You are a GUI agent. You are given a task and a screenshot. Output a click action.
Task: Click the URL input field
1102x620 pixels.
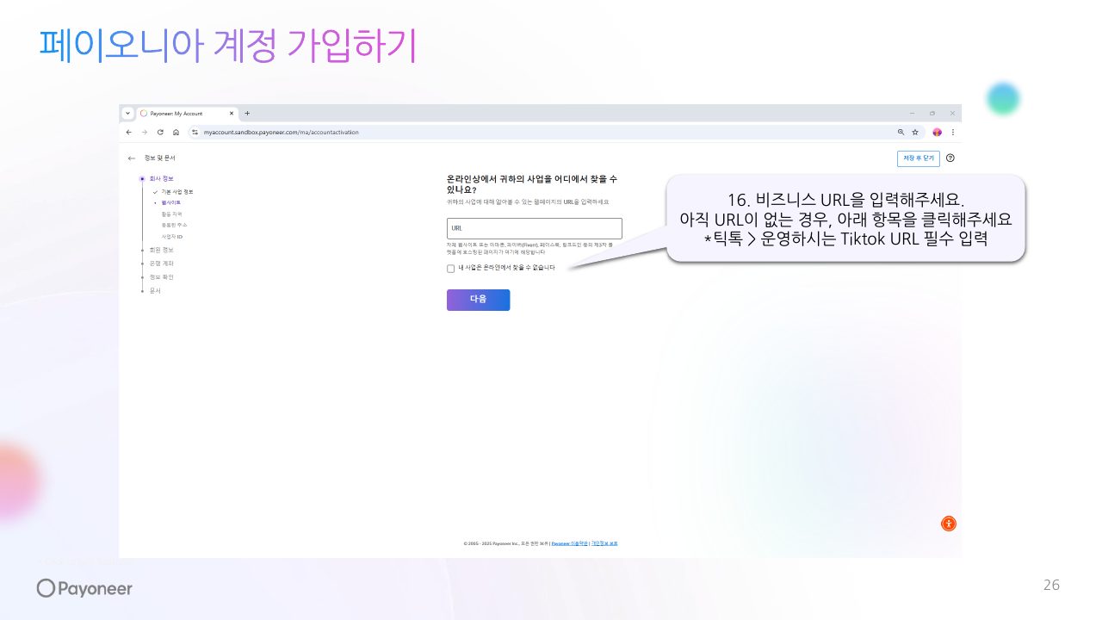[534, 228]
